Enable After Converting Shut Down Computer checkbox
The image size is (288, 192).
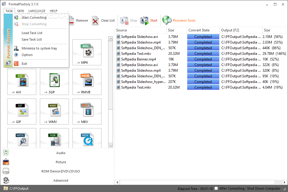(216, 188)
